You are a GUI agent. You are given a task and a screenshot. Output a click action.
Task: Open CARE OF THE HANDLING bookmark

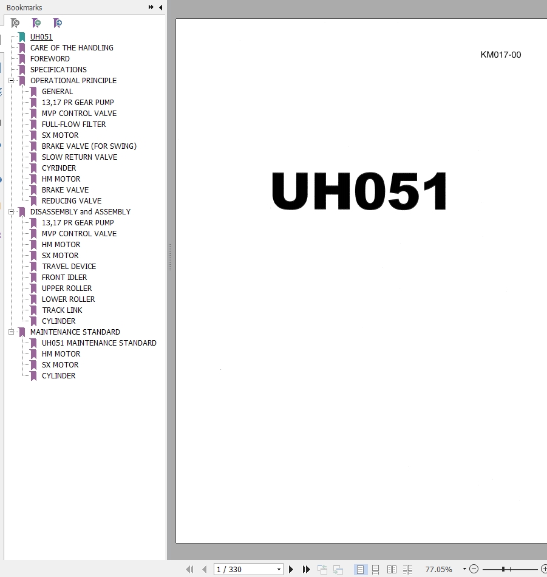[72, 48]
